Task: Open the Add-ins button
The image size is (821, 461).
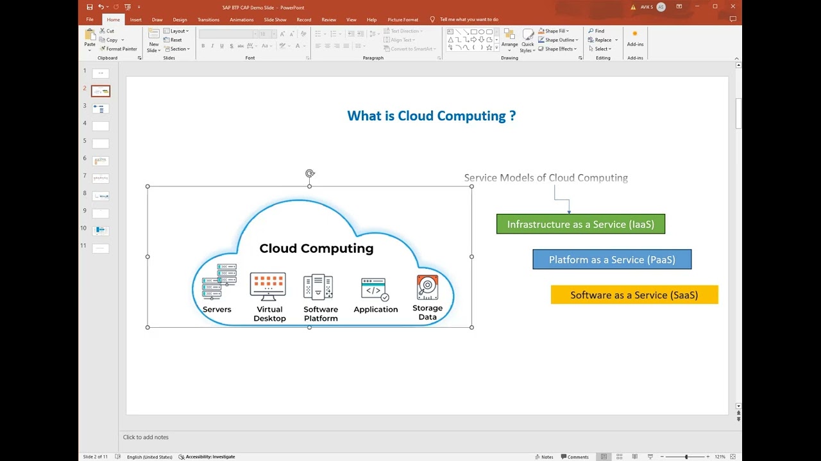Action: click(x=635, y=38)
